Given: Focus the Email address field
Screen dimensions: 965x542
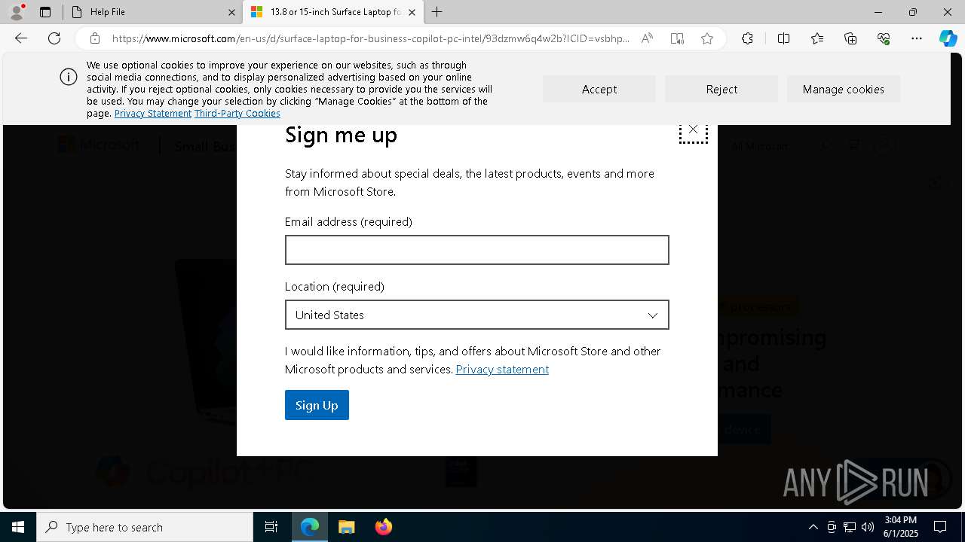Looking at the screenshot, I should coord(477,250).
